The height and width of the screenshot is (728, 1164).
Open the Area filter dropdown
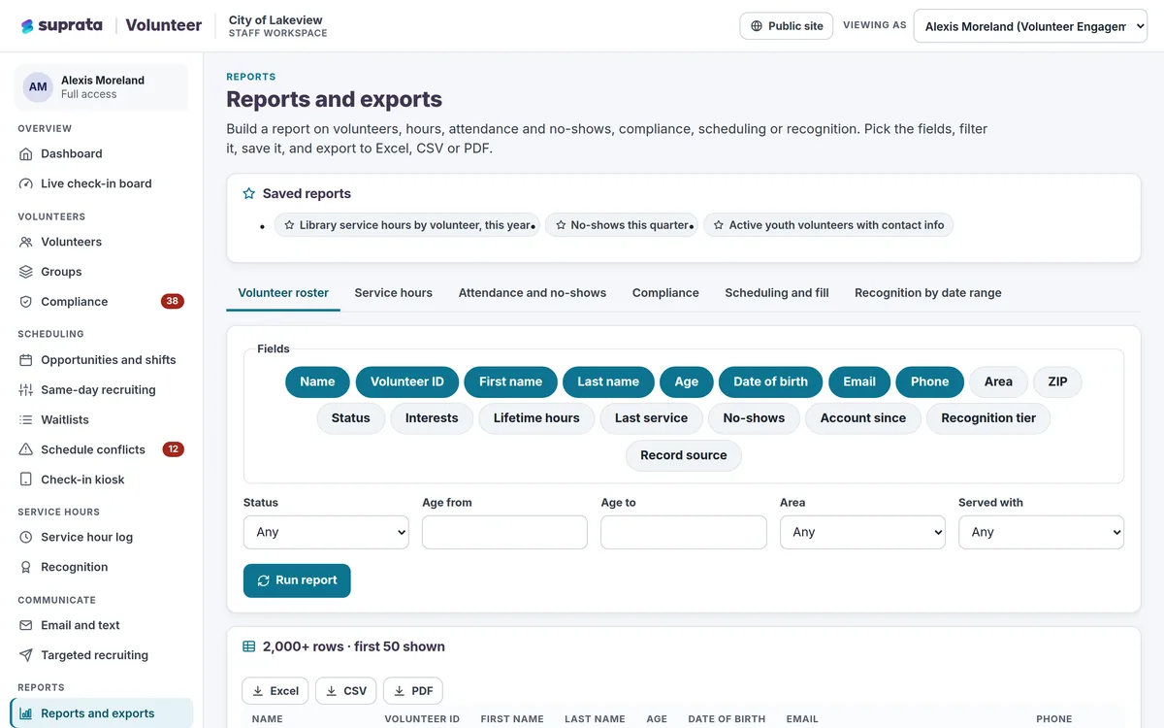862,532
